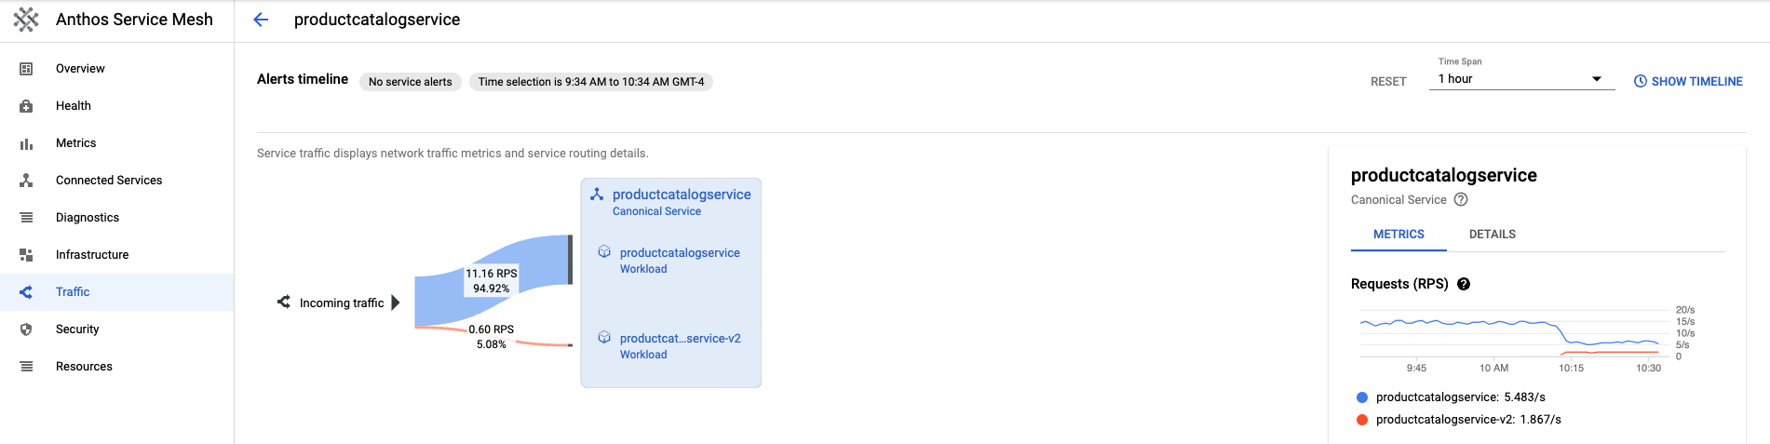The image size is (1770, 444).
Task: Switch to the Details tab
Action: pos(1492,235)
